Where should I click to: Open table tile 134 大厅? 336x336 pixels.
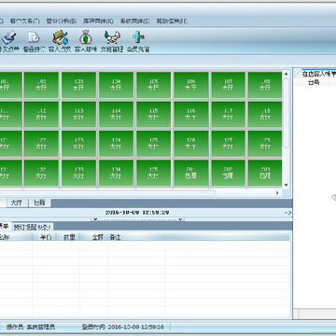point(117,173)
